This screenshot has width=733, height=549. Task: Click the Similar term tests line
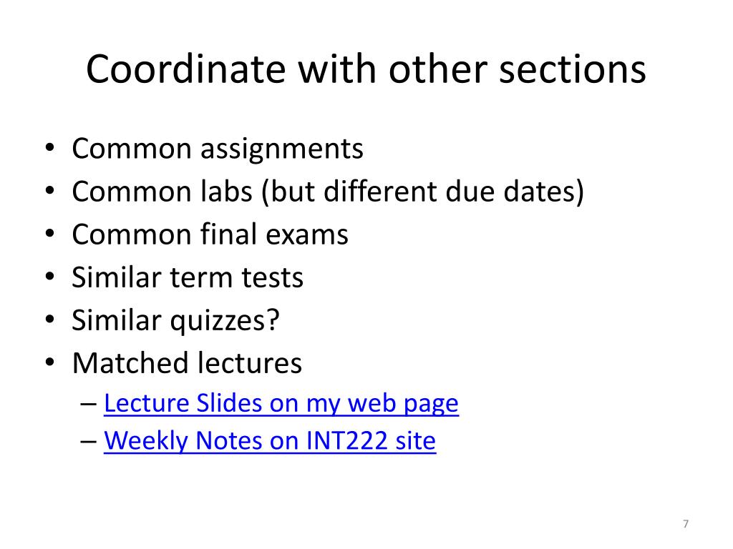click(188, 277)
